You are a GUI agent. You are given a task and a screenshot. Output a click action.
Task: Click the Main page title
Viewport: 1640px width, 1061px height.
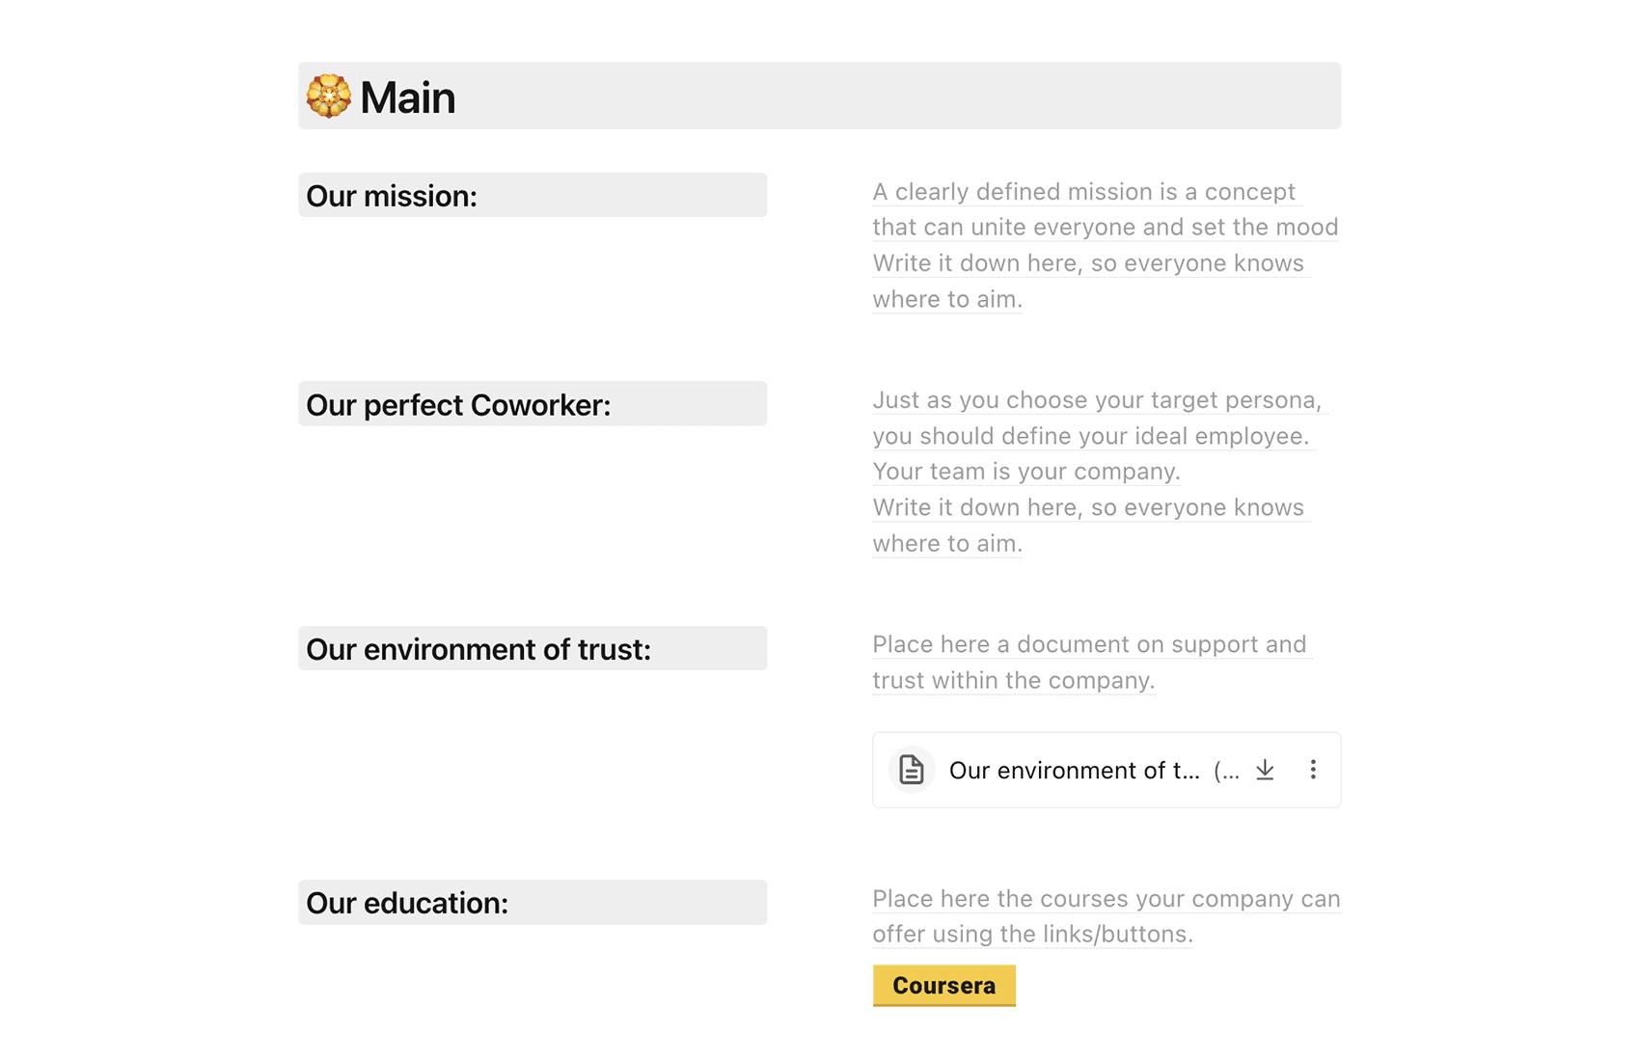tap(407, 97)
